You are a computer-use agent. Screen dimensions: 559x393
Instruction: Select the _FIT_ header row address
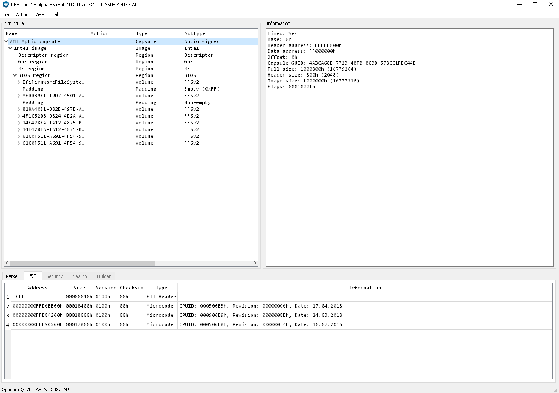pos(37,297)
